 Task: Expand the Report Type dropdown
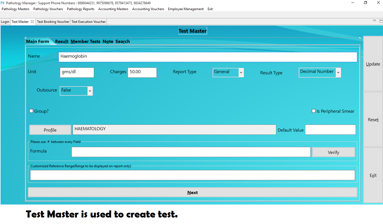coord(241,73)
